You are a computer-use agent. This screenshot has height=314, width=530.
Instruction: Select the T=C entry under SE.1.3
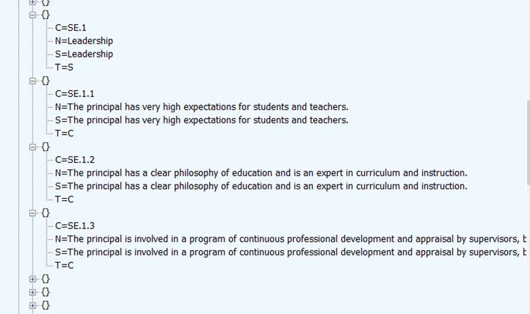point(64,265)
